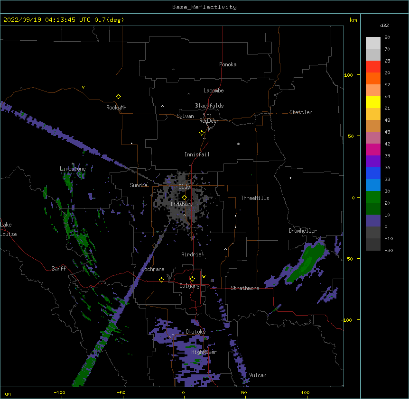The image size is (409, 399).
Task: Click the red swatch in the dBZ legend
Action: click(x=373, y=66)
